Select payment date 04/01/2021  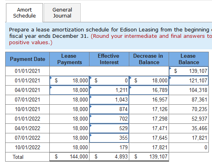coord(27,90)
